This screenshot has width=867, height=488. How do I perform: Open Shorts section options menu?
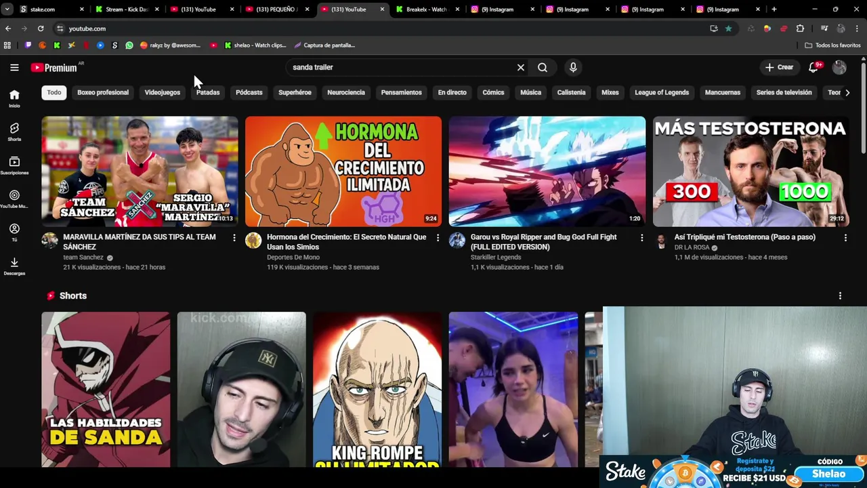840,296
